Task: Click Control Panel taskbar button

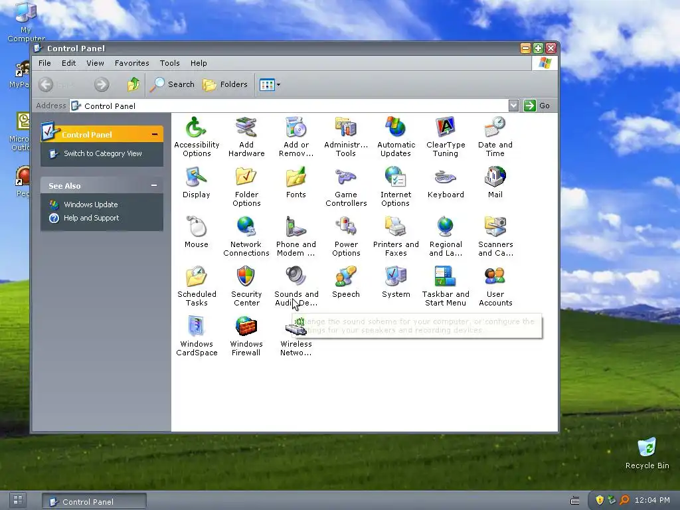Action: pyautogui.click(x=94, y=501)
